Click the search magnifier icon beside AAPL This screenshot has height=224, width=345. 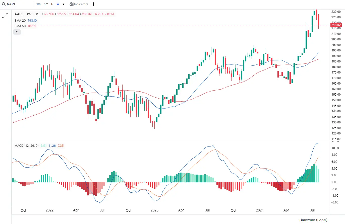pyautogui.click(x=4, y=4)
